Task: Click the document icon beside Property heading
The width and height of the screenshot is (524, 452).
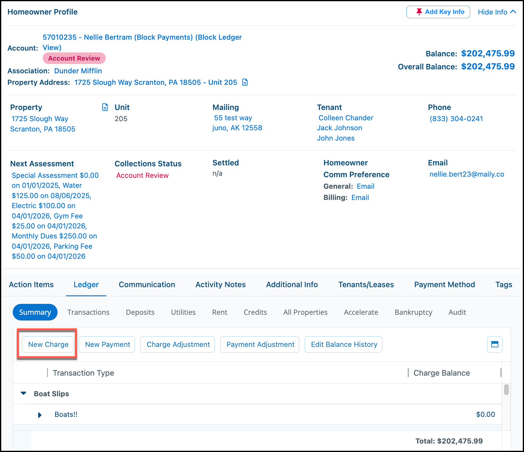Action: click(x=105, y=107)
